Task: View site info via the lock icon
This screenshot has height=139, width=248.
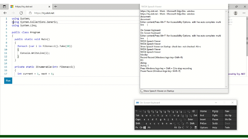Action: (x=30, y=13)
